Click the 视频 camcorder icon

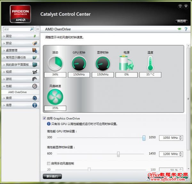click(x=35, y=72)
